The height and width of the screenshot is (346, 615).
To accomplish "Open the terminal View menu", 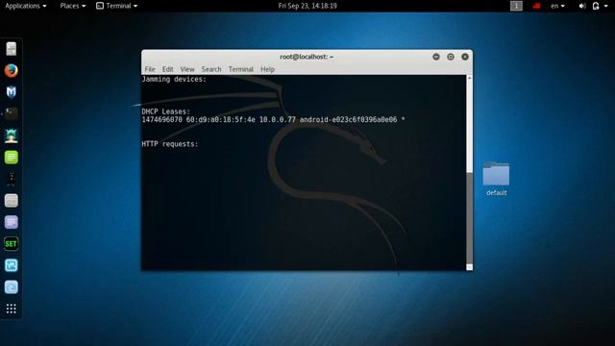I will coord(187,69).
